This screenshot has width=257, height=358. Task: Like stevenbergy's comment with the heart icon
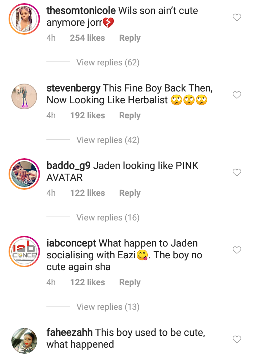point(237,95)
